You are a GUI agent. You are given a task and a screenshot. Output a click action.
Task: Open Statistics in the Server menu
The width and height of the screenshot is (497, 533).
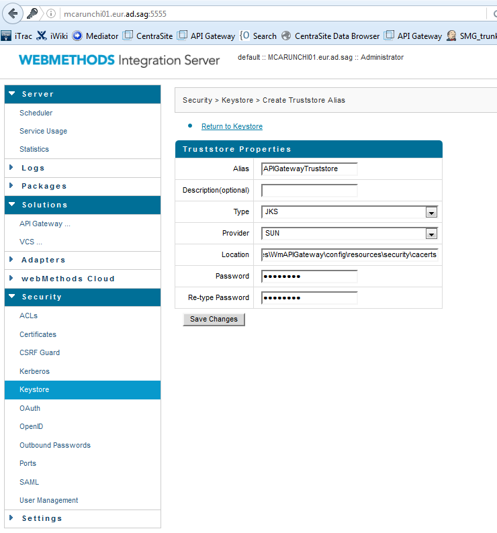pos(34,149)
